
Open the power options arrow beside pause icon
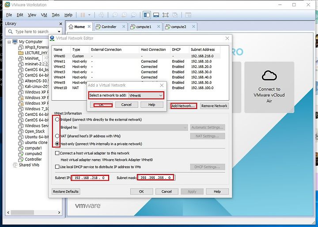pos(89,15)
